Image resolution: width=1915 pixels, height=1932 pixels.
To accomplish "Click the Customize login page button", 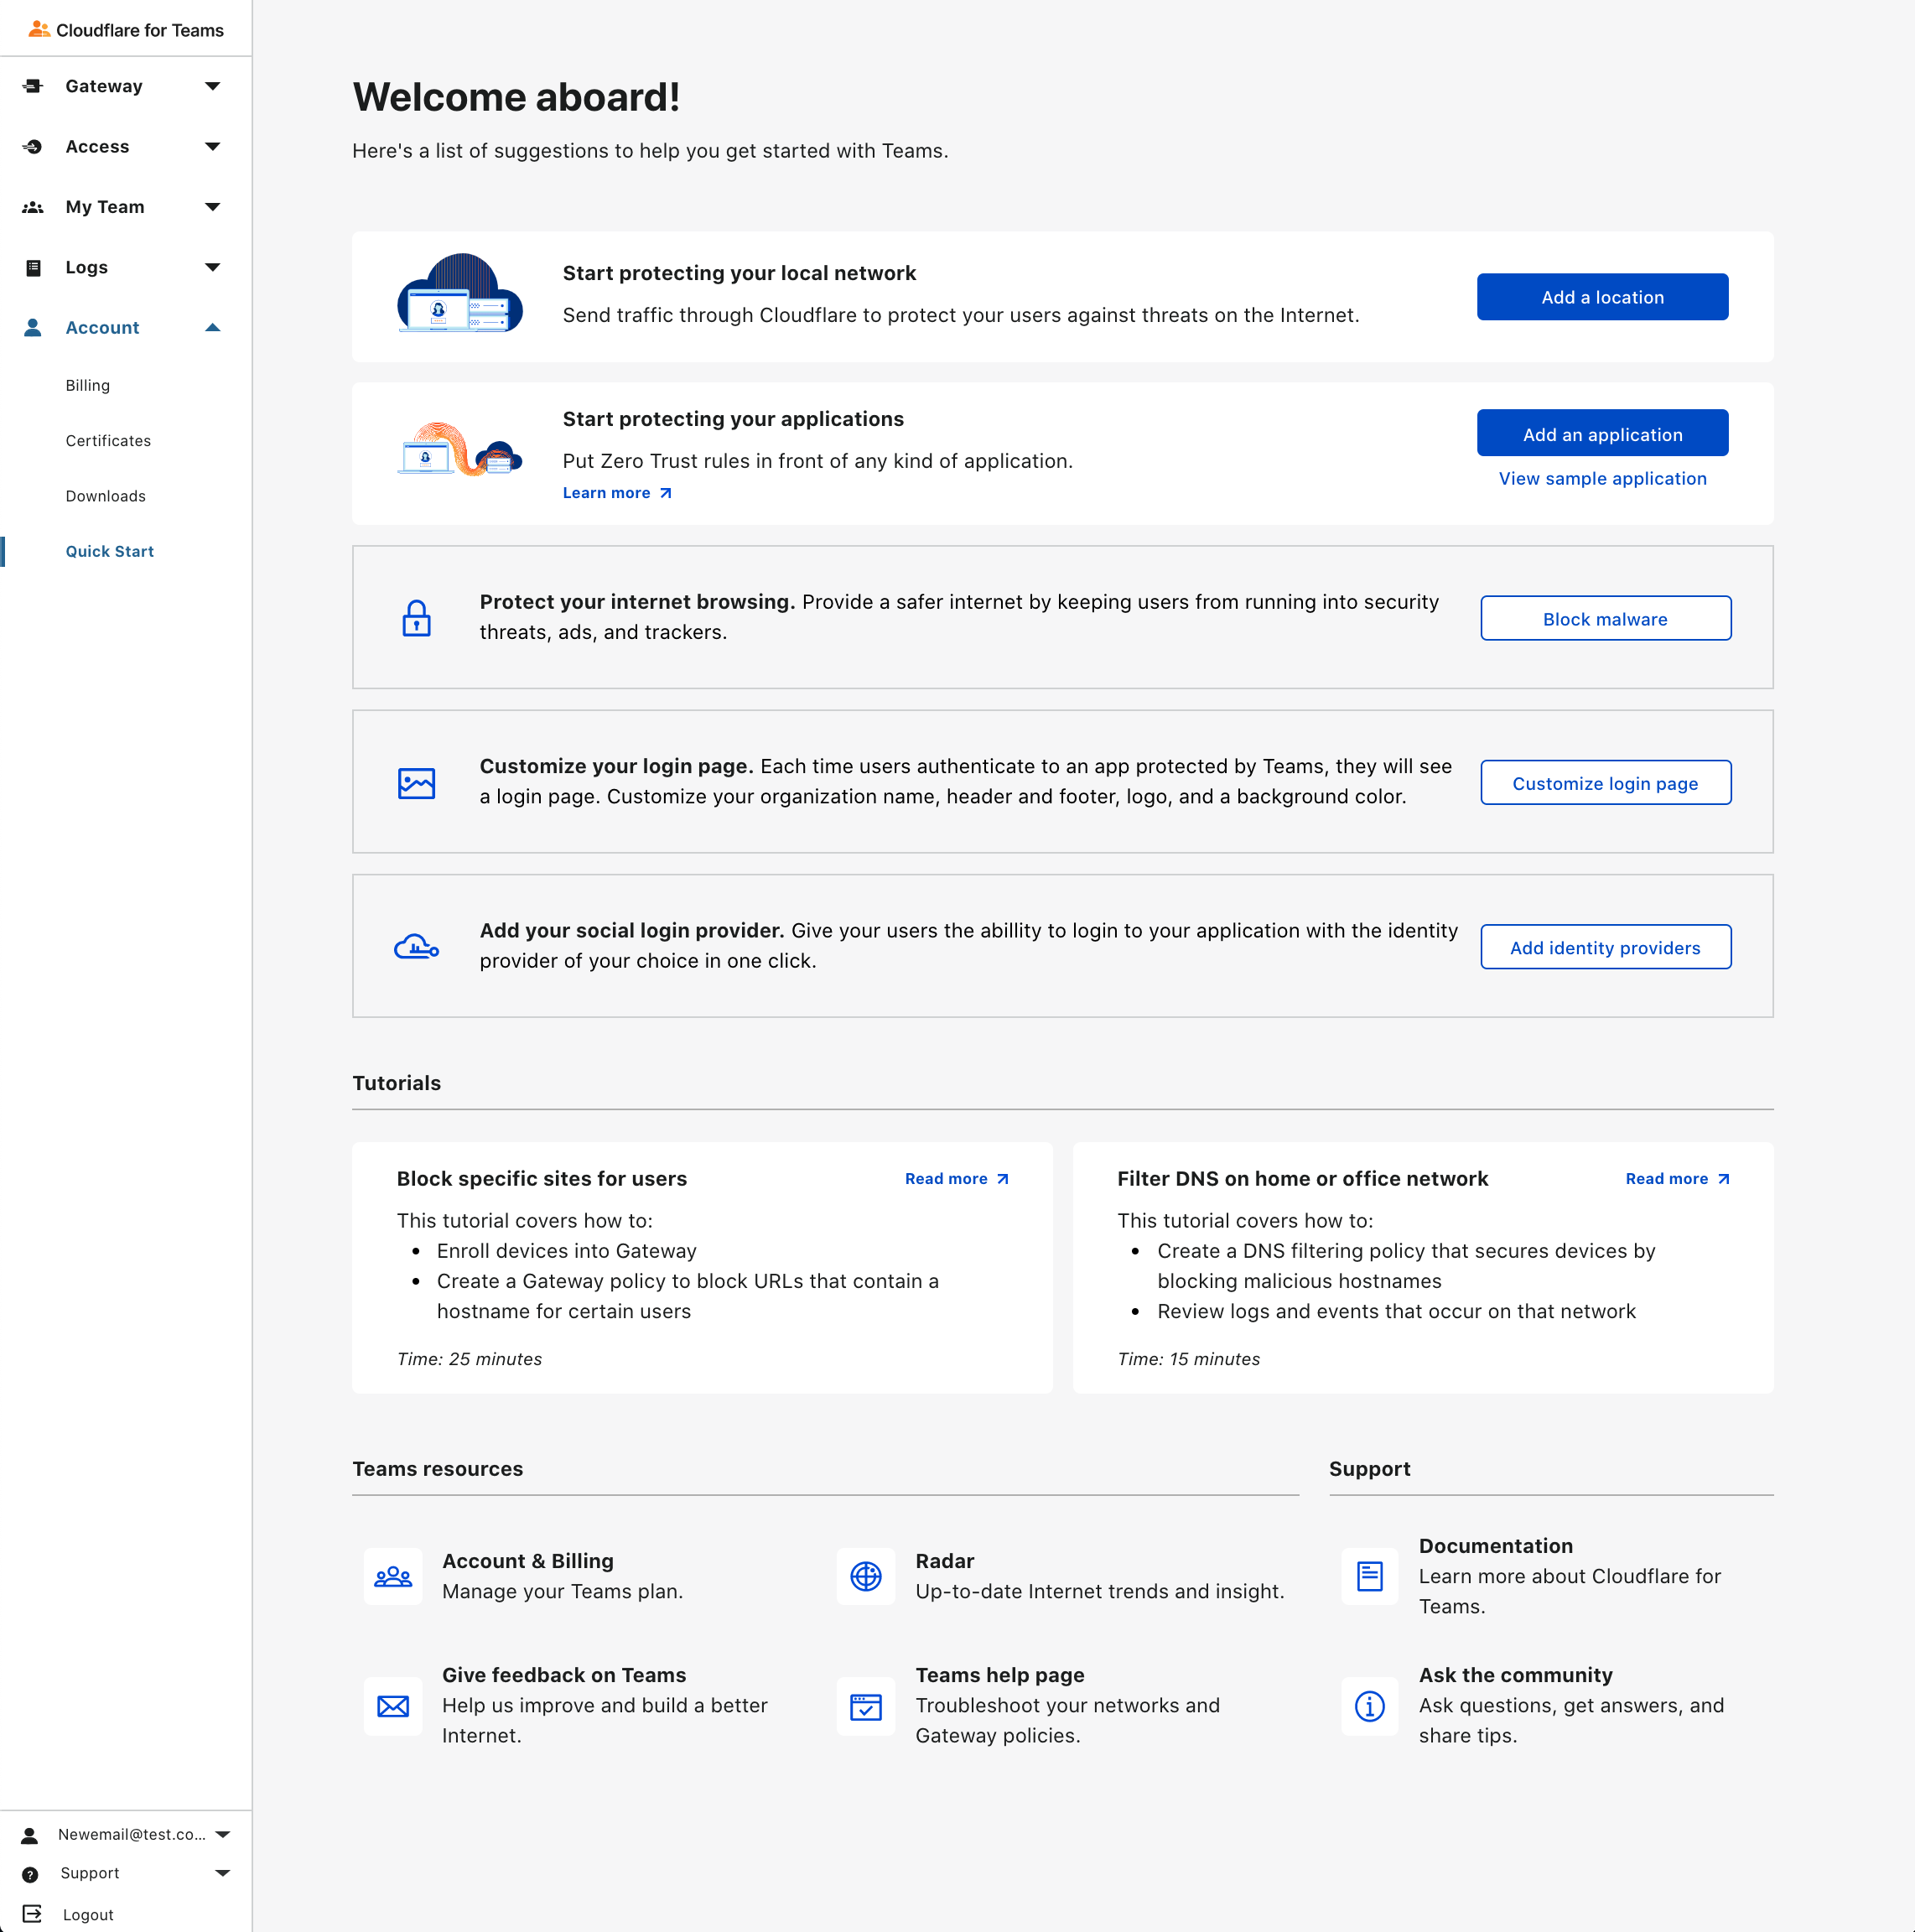I will (x=1605, y=783).
